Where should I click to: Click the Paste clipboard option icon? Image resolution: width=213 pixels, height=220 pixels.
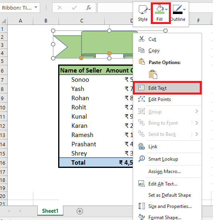pos(153,74)
